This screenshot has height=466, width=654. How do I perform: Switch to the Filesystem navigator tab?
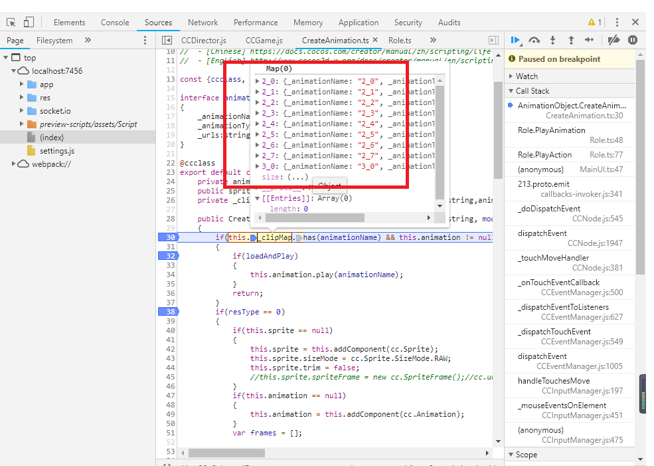coord(54,40)
